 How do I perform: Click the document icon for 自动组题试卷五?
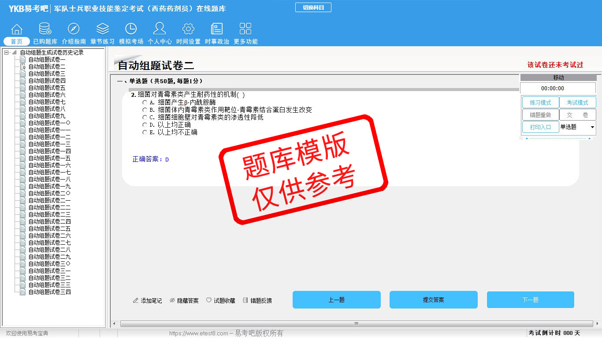(x=23, y=88)
